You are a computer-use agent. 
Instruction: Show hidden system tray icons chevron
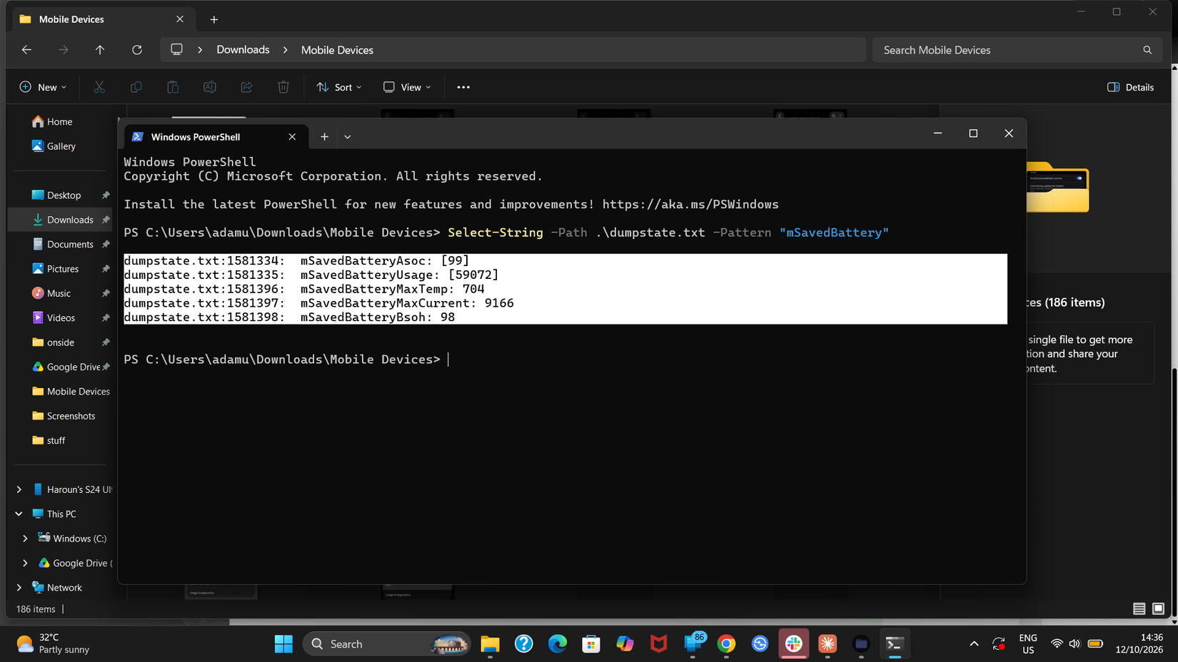click(x=974, y=644)
